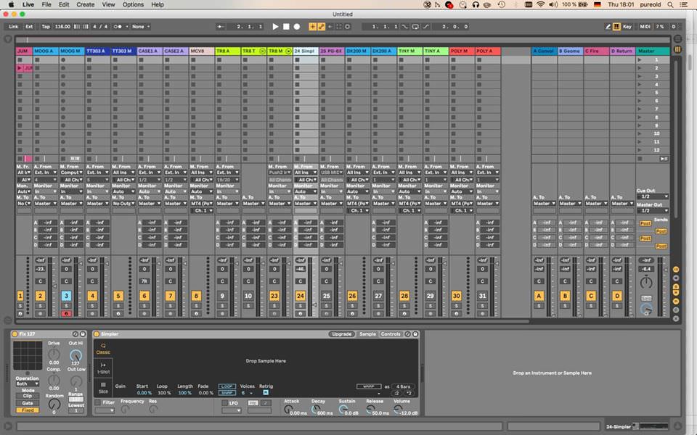Arm the Arrangement Record button

[297, 27]
